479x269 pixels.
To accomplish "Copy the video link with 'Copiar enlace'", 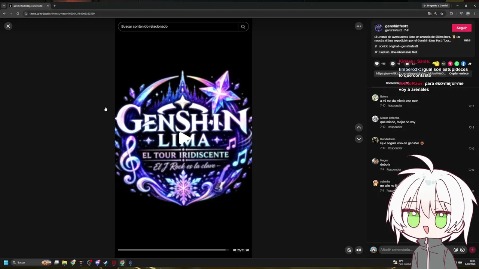I will tap(459, 74).
